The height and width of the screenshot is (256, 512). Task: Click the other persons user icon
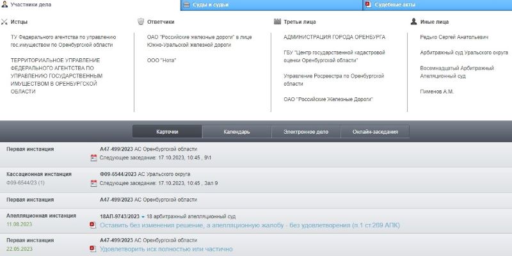[x=414, y=22]
